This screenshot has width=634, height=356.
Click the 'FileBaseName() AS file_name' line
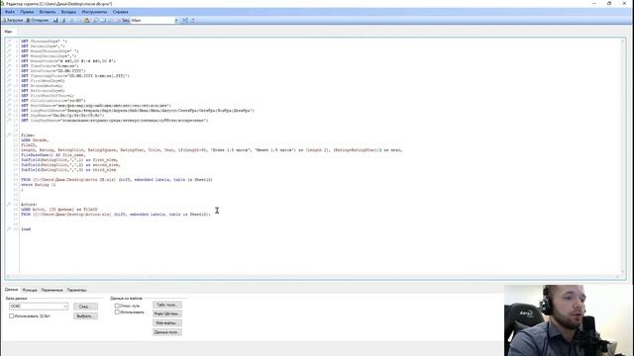(x=53, y=155)
